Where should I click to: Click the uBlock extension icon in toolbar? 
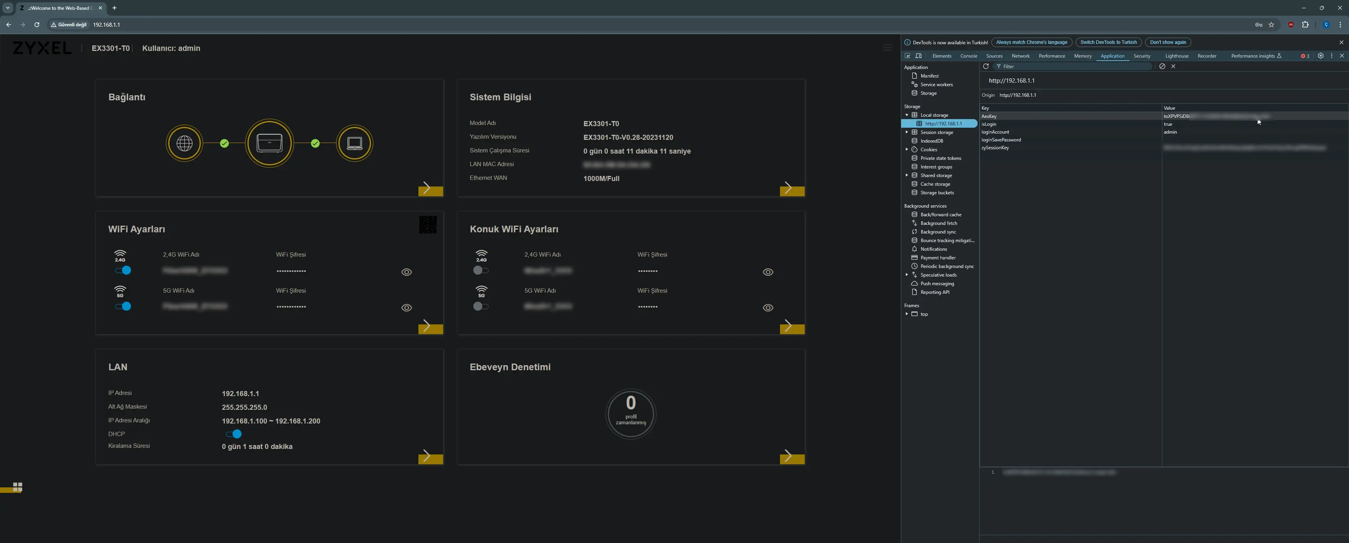[x=1291, y=25]
